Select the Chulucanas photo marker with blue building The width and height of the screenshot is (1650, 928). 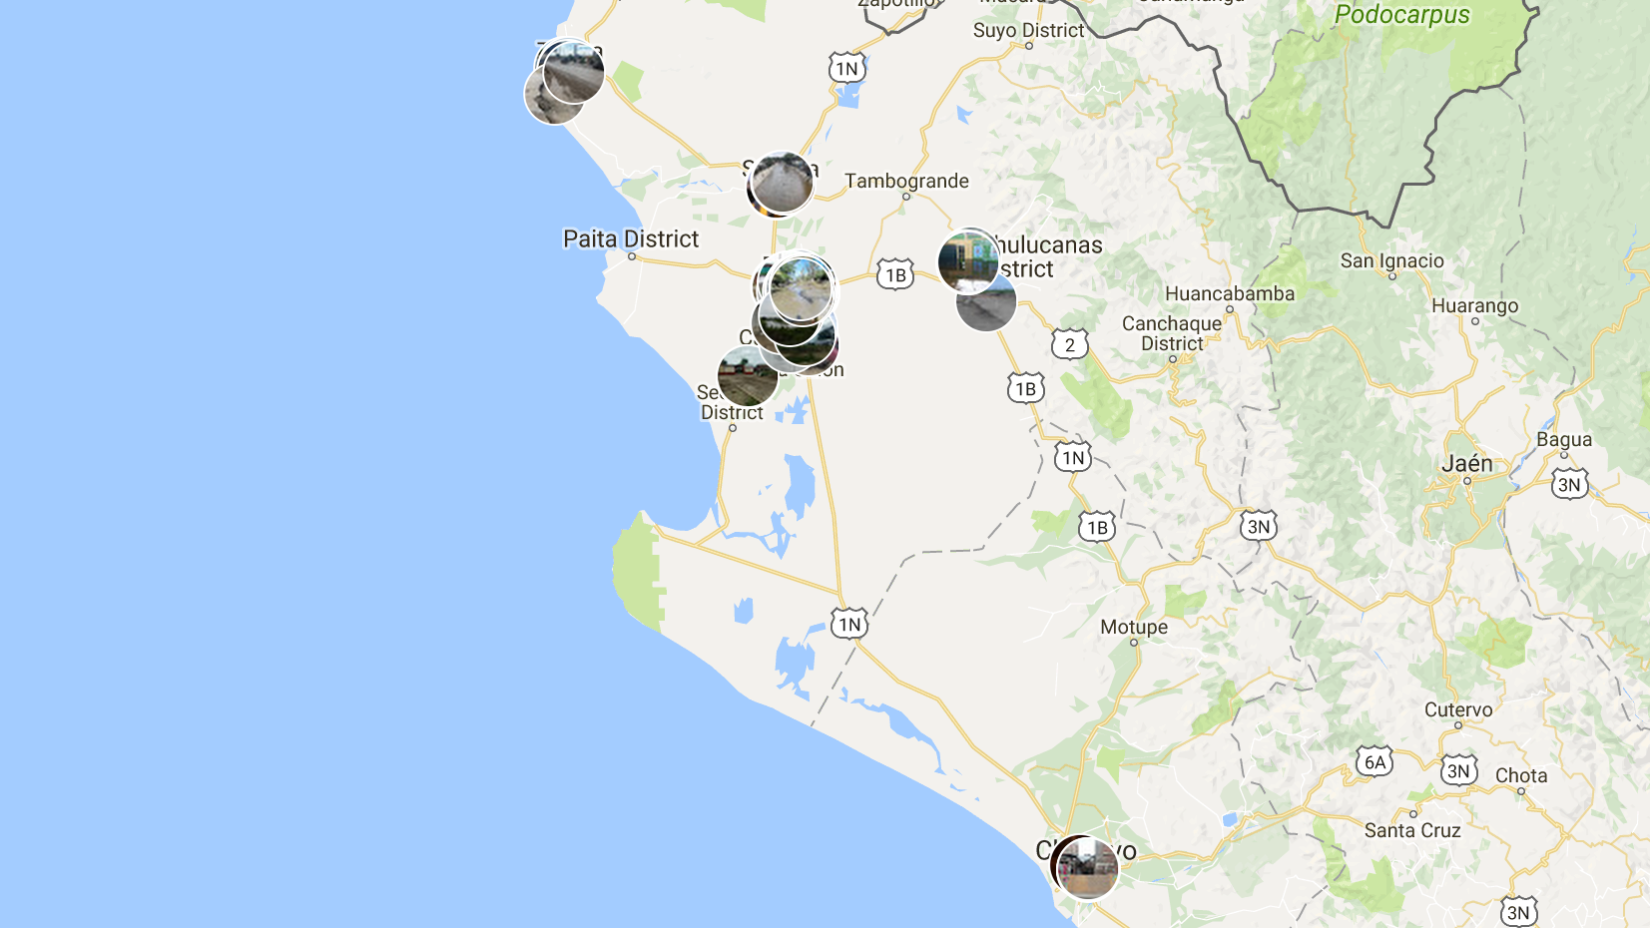968,261
